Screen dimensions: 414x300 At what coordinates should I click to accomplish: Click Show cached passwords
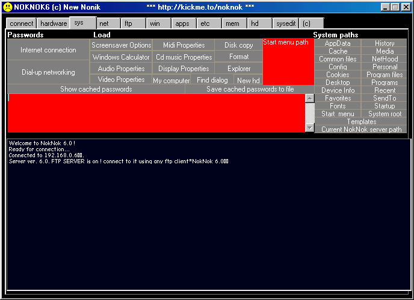coord(96,89)
